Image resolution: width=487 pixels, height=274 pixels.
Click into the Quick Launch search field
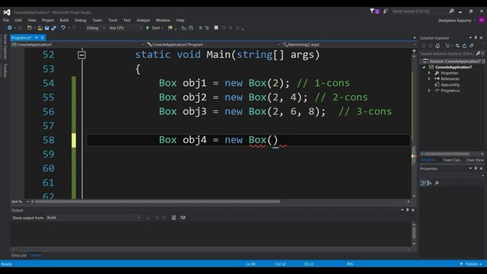[x=419, y=11]
